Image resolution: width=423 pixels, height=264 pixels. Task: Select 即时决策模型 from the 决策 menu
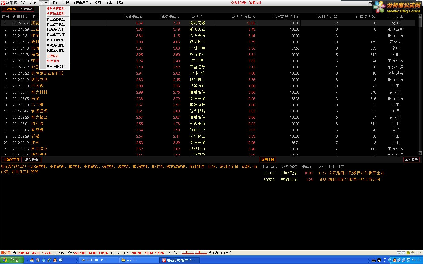tap(55, 9)
